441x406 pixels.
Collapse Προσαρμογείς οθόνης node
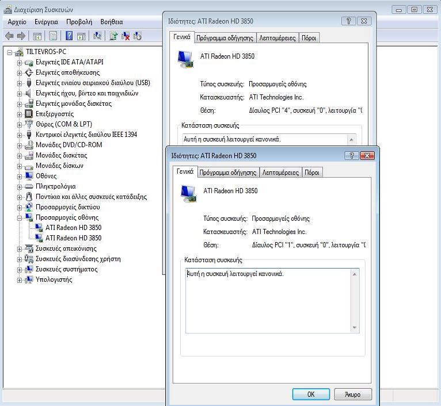click(x=20, y=218)
